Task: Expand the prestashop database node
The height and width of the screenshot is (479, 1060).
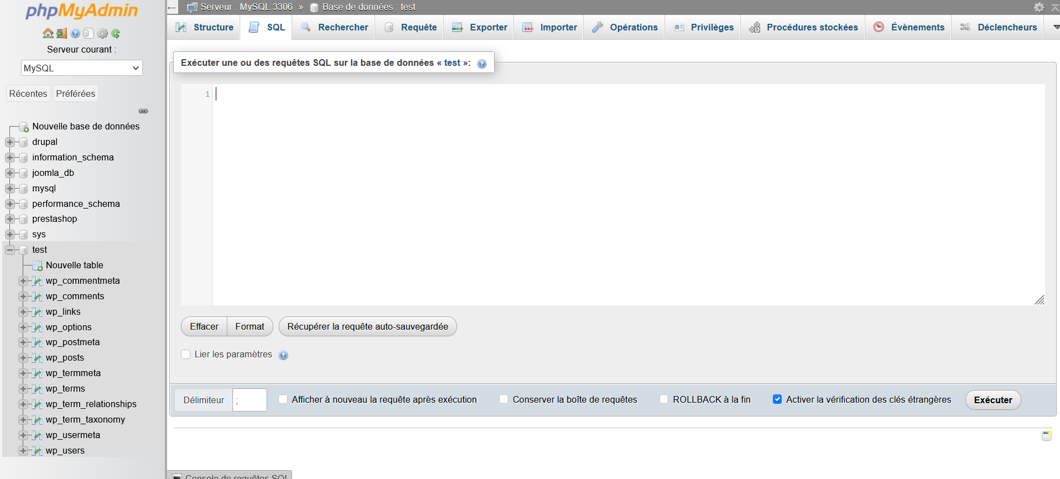Action: click(x=10, y=219)
